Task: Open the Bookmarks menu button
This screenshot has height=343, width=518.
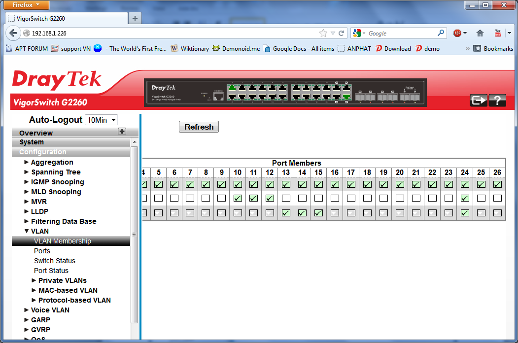Action: [493, 49]
